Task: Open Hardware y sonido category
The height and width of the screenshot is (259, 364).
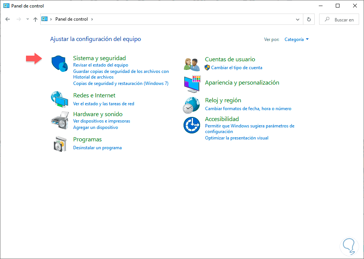Action: [98, 114]
